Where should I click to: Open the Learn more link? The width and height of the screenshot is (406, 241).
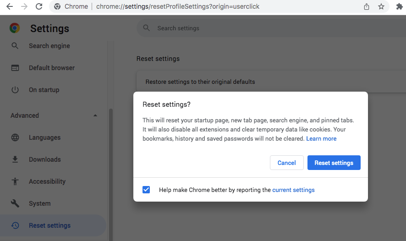(x=321, y=139)
